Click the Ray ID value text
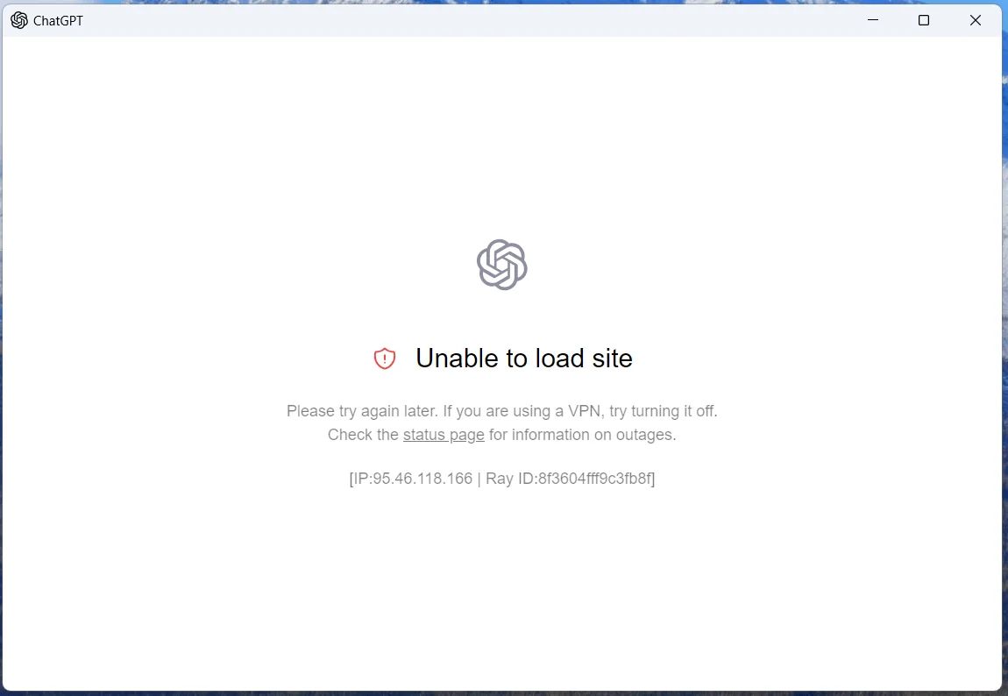Viewport: 1008px width, 696px height. click(x=594, y=478)
